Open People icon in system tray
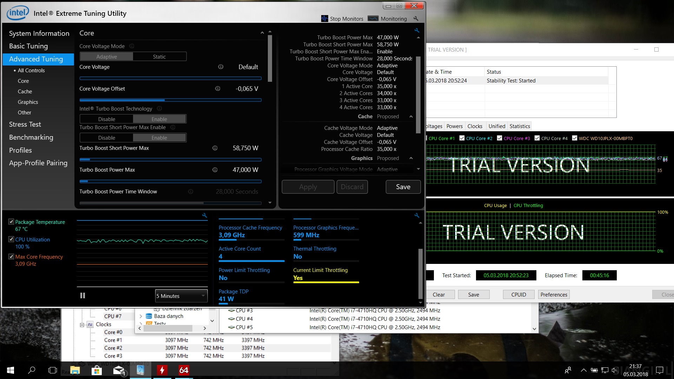This screenshot has width=674, height=379. tap(568, 370)
